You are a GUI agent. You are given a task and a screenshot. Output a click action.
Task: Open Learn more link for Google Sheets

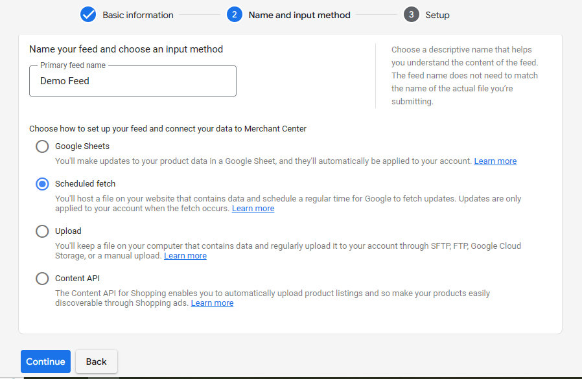[x=495, y=161]
